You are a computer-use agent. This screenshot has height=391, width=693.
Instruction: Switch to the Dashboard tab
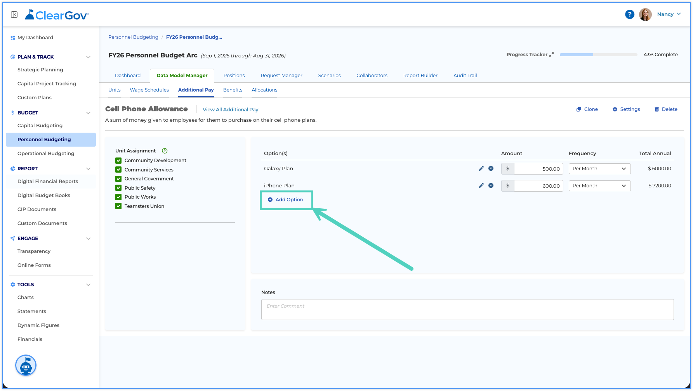pyautogui.click(x=128, y=76)
